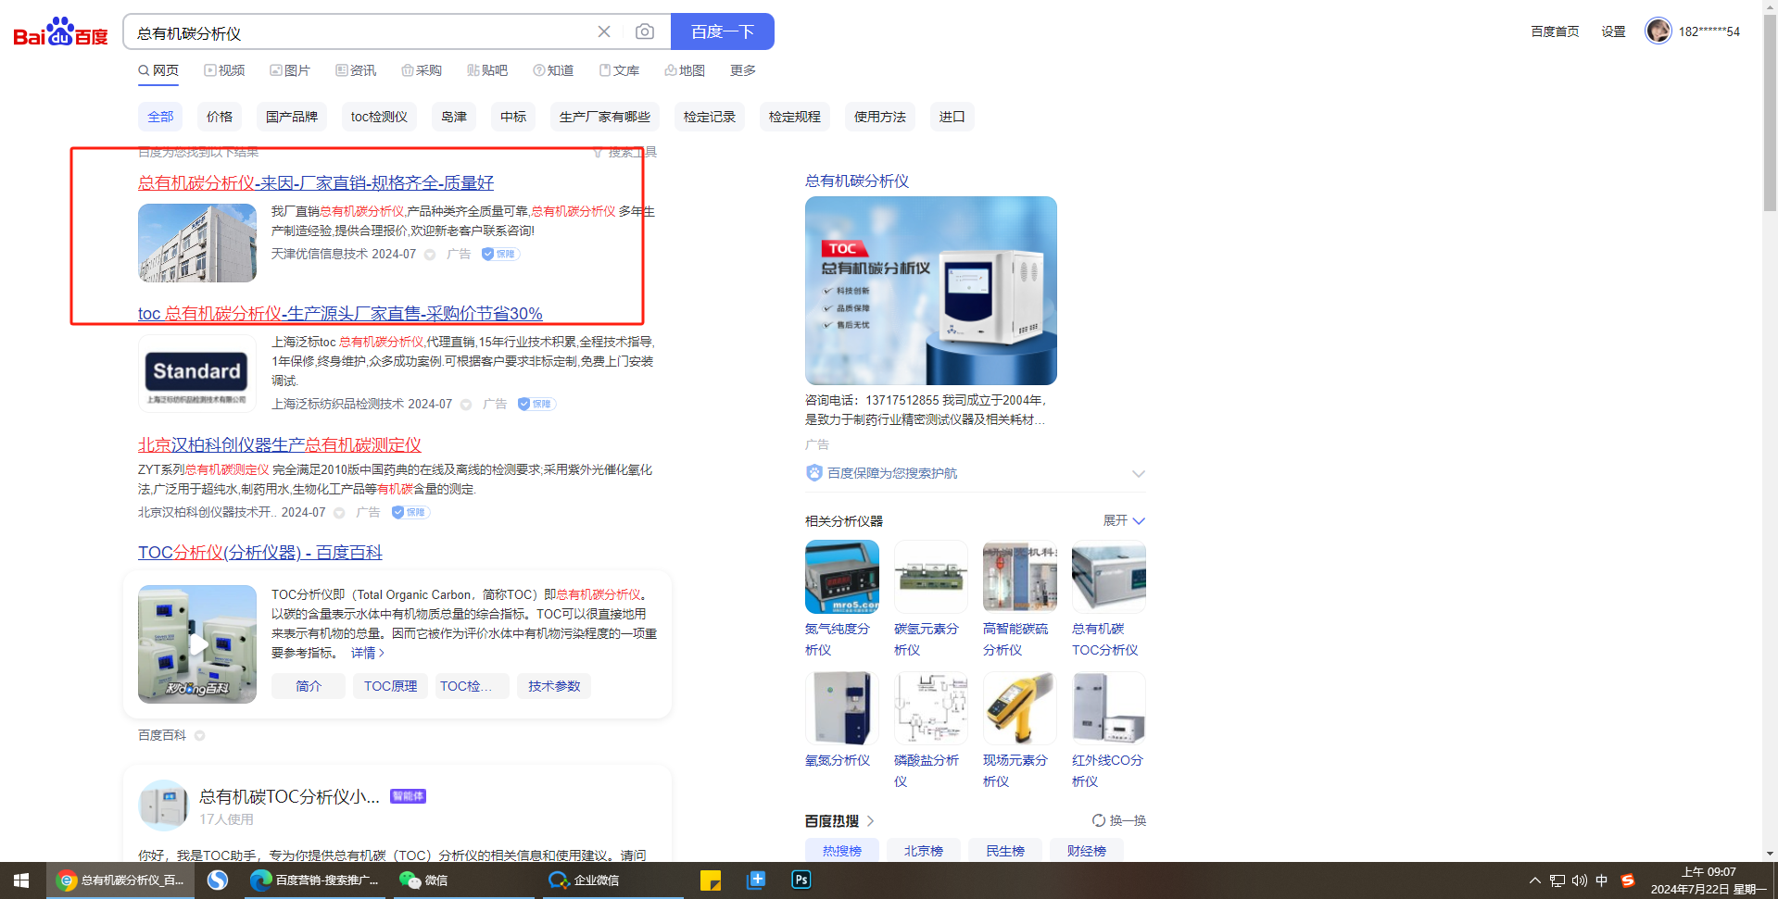The image size is (1778, 899).
Task: Open the 氮气纯度分析仪 thumbnail
Action: (x=842, y=577)
